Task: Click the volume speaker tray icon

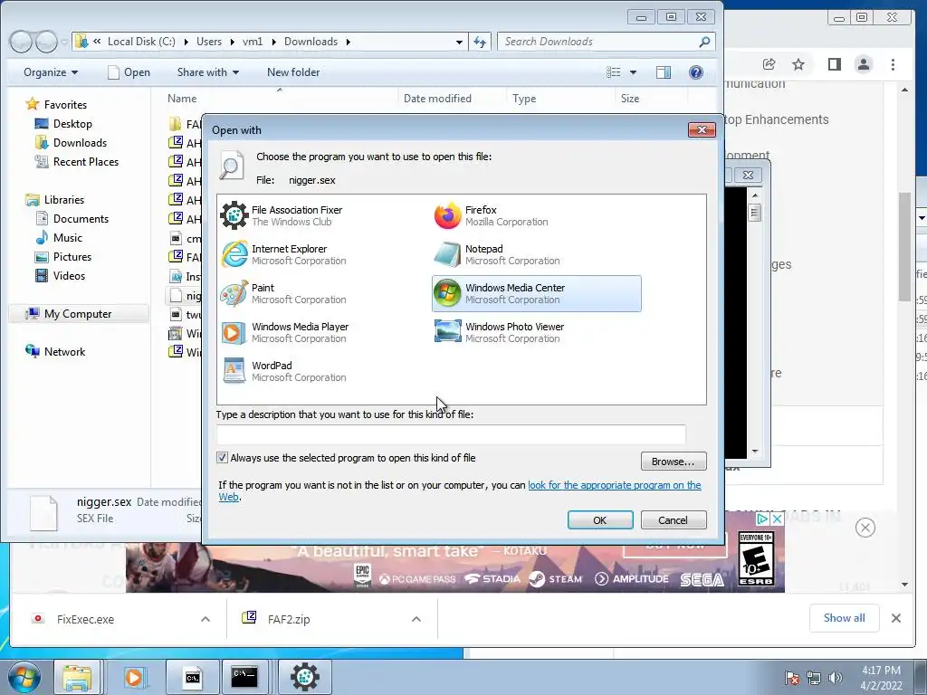Action: tap(836, 678)
